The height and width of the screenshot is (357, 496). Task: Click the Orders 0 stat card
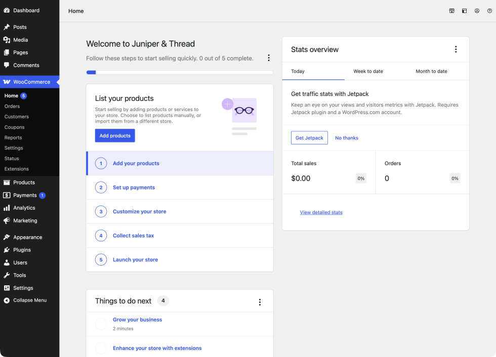(x=422, y=172)
